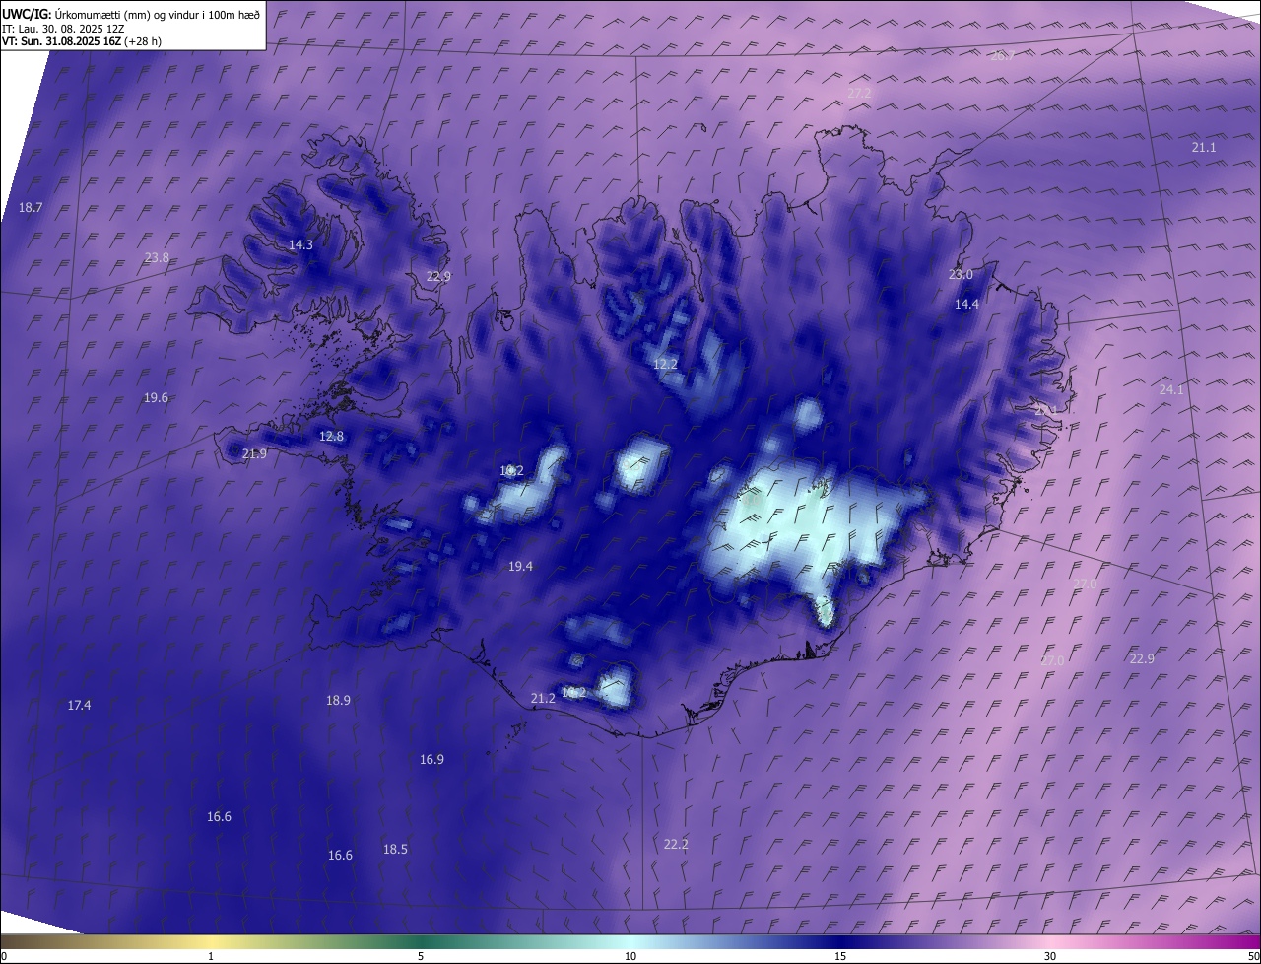Click the 19.4 value label
The height and width of the screenshot is (964, 1261).
pyautogui.click(x=520, y=567)
